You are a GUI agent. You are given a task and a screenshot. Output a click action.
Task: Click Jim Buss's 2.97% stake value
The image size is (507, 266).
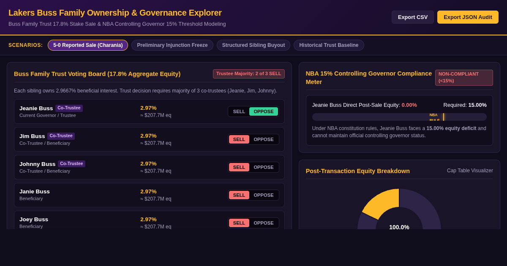148,136
